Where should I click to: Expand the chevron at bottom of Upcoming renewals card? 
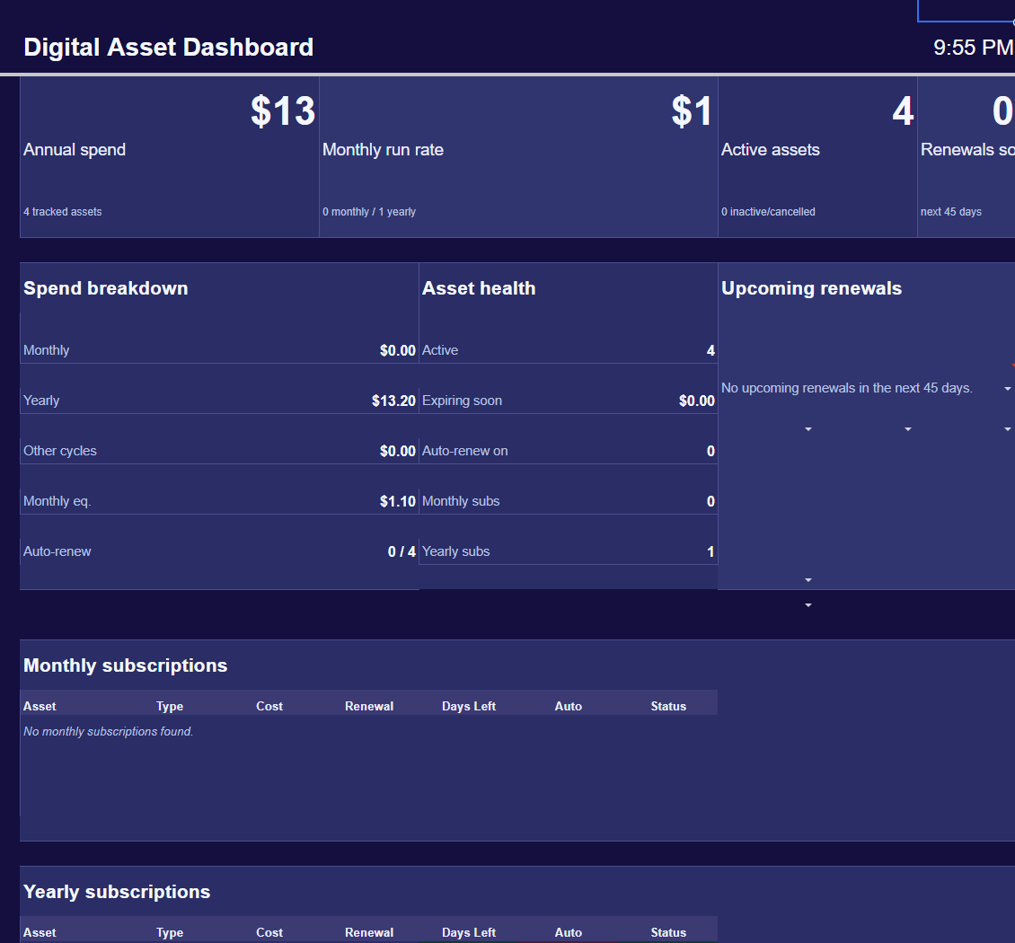click(808, 579)
